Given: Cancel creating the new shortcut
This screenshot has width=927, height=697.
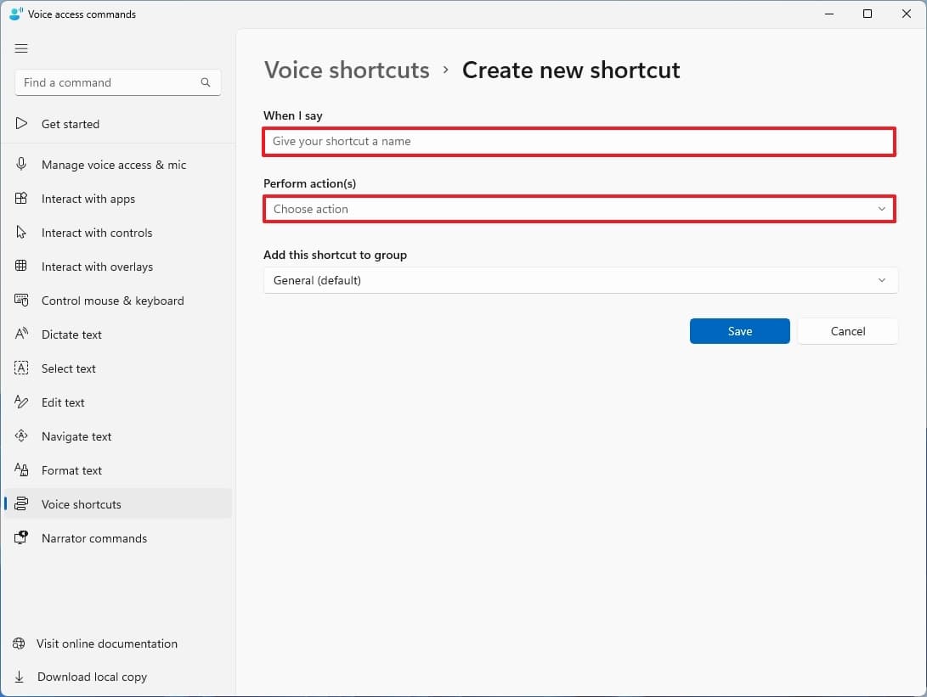Looking at the screenshot, I should 847,331.
